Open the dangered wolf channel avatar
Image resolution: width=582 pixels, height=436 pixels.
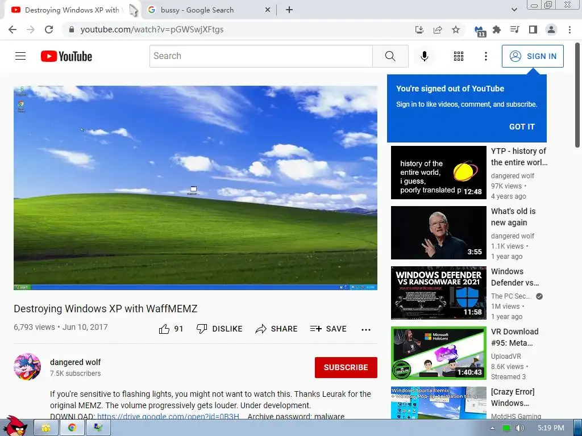pos(27,367)
